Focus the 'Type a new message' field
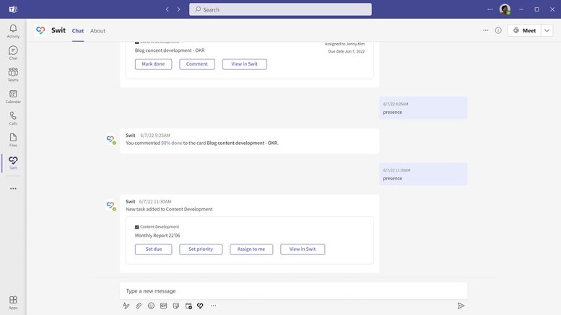 click(293, 291)
